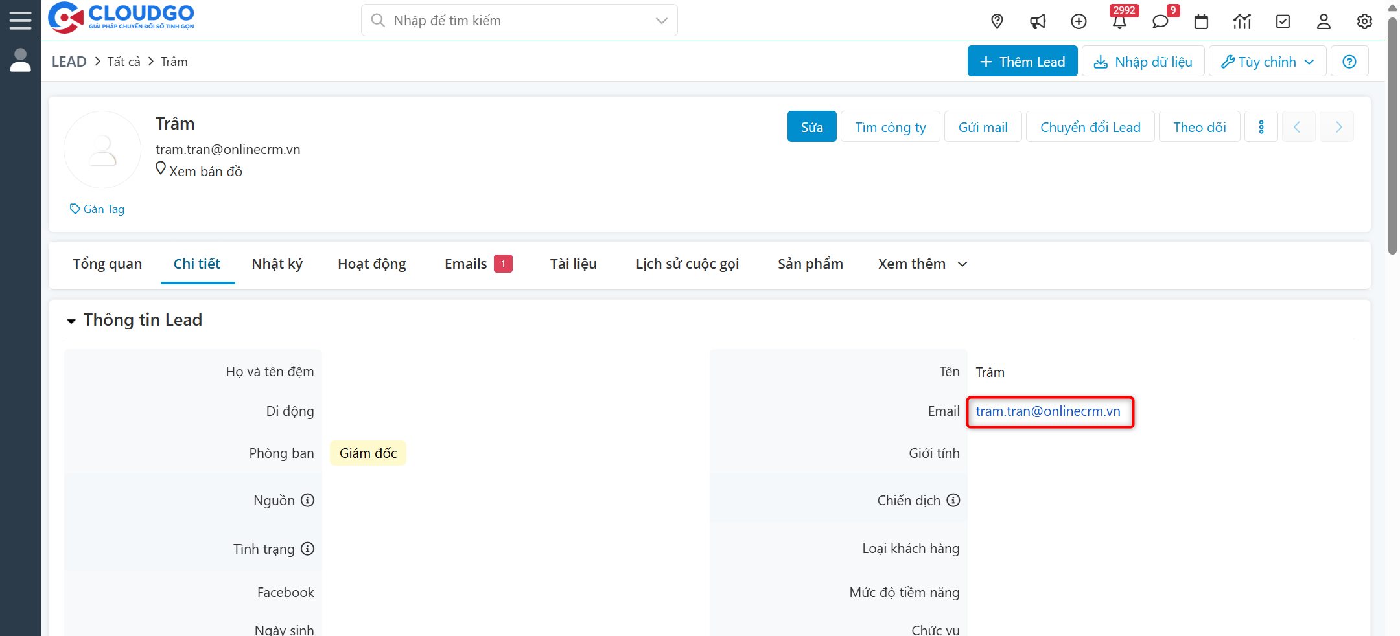Image resolution: width=1400 pixels, height=636 pixels.
Task: Click the Gán Tag link
Action: coord(98,209)
